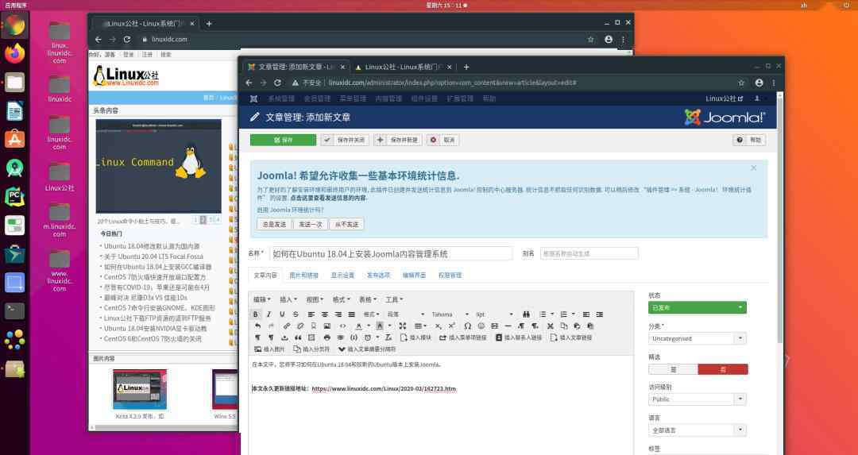Open the Category dropdown Uncategorised
Image resolution: width=858 pixels, height=455 pixels.
coord(698,338)
